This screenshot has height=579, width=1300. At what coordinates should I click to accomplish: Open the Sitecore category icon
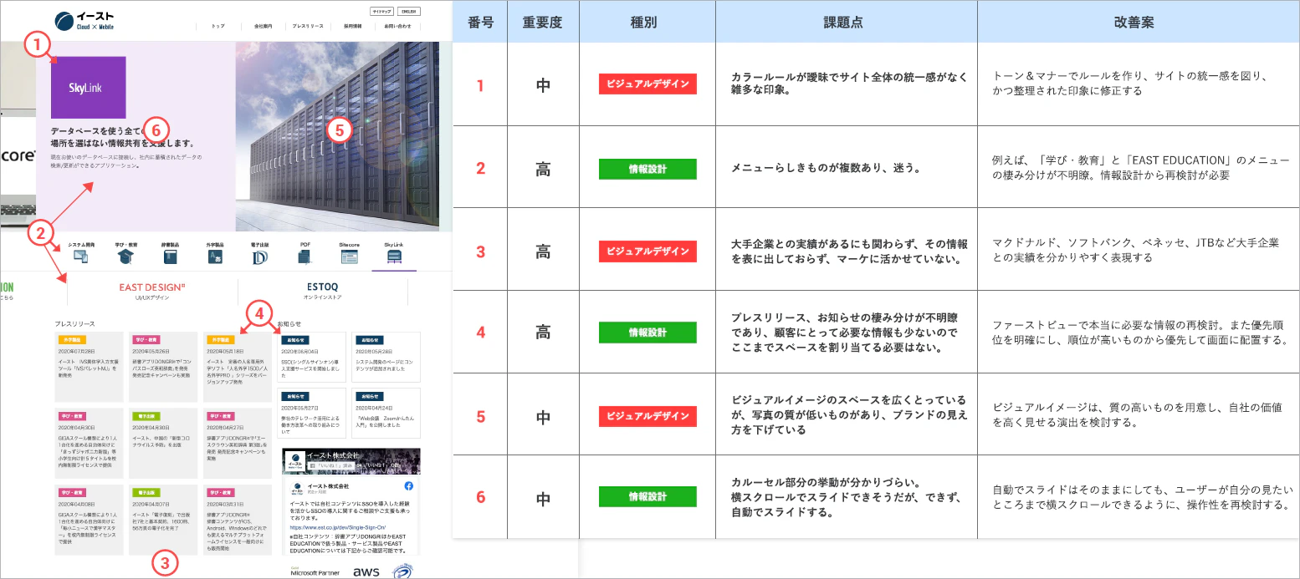click(x=349, y=258)
